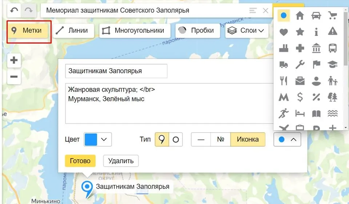Toggle the Пробки traffic layer
This screenshot has width=349, height=204.
(198, 30)
